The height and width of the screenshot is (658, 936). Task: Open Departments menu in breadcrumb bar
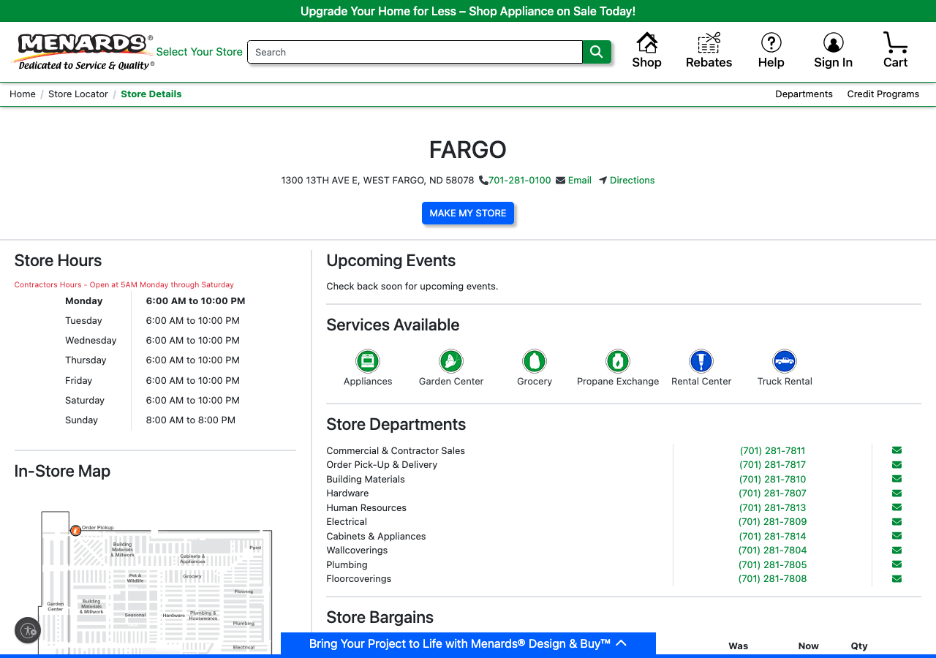click(x=804, y=94)
